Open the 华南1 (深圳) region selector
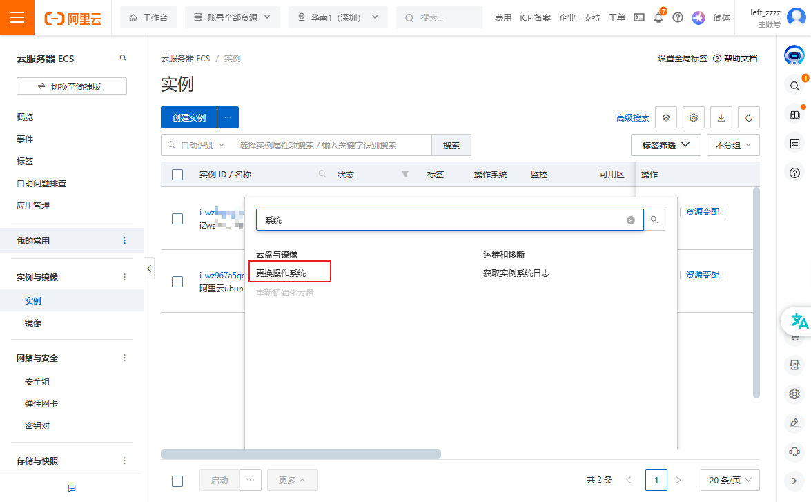Viewport: 811px width, 502px height. pyautogui.click(x=338, y=17)
